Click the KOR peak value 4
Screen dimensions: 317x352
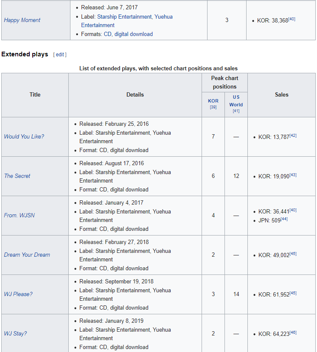point(213,216)
